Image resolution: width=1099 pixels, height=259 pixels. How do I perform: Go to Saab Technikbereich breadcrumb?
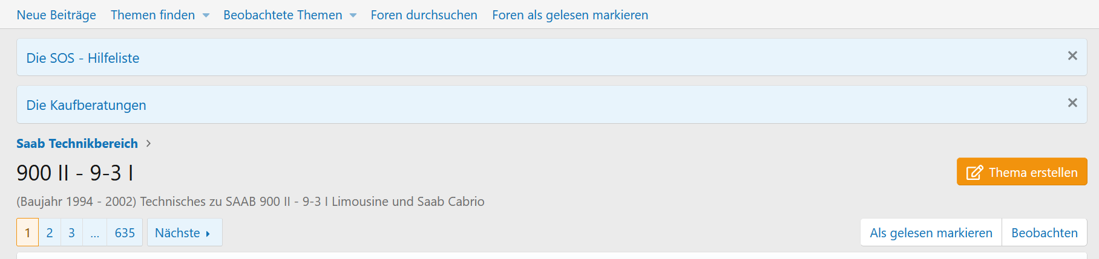pyautogui.click(x=77, y=144)
